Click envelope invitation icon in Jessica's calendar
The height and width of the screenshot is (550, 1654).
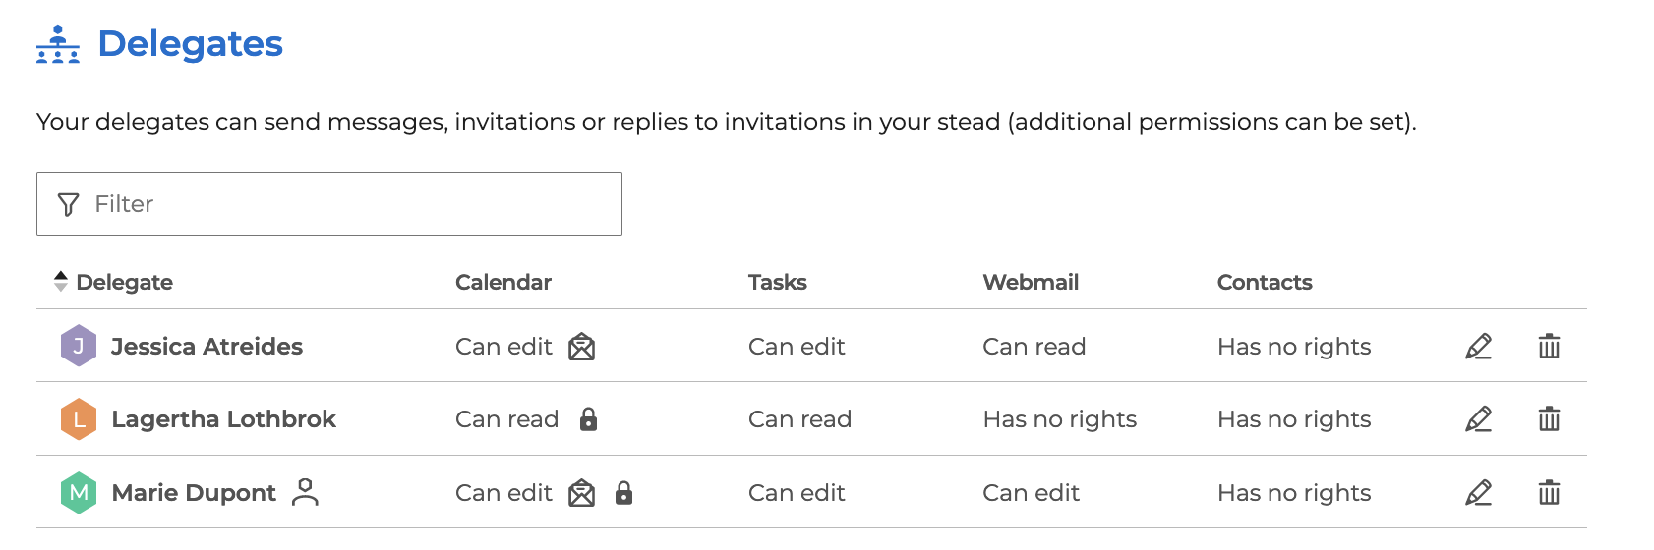(x=582, y=347)
